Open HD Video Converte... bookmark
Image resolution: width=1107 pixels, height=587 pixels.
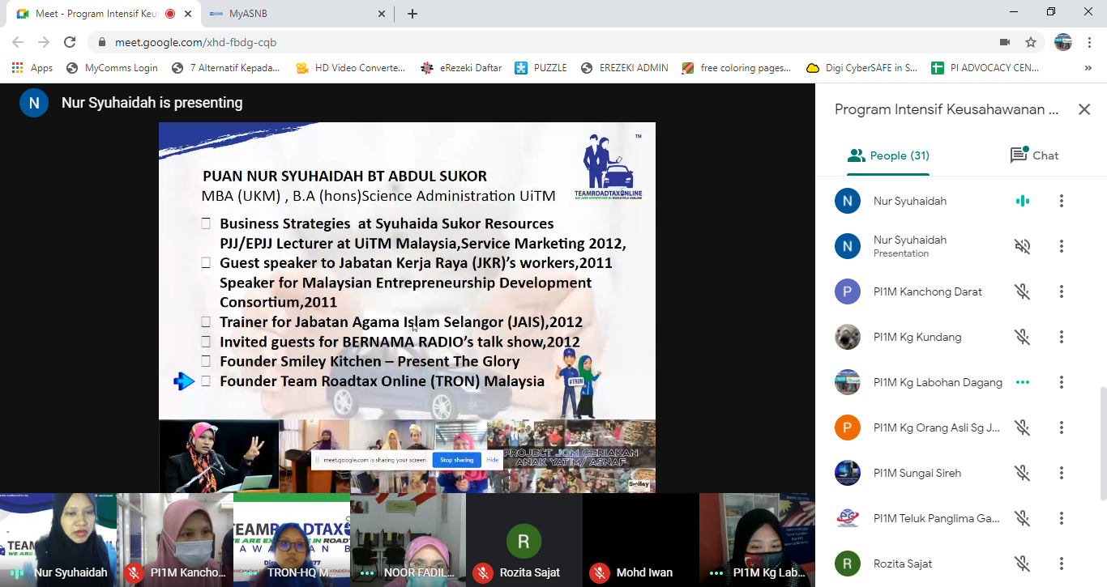(351, 68)
